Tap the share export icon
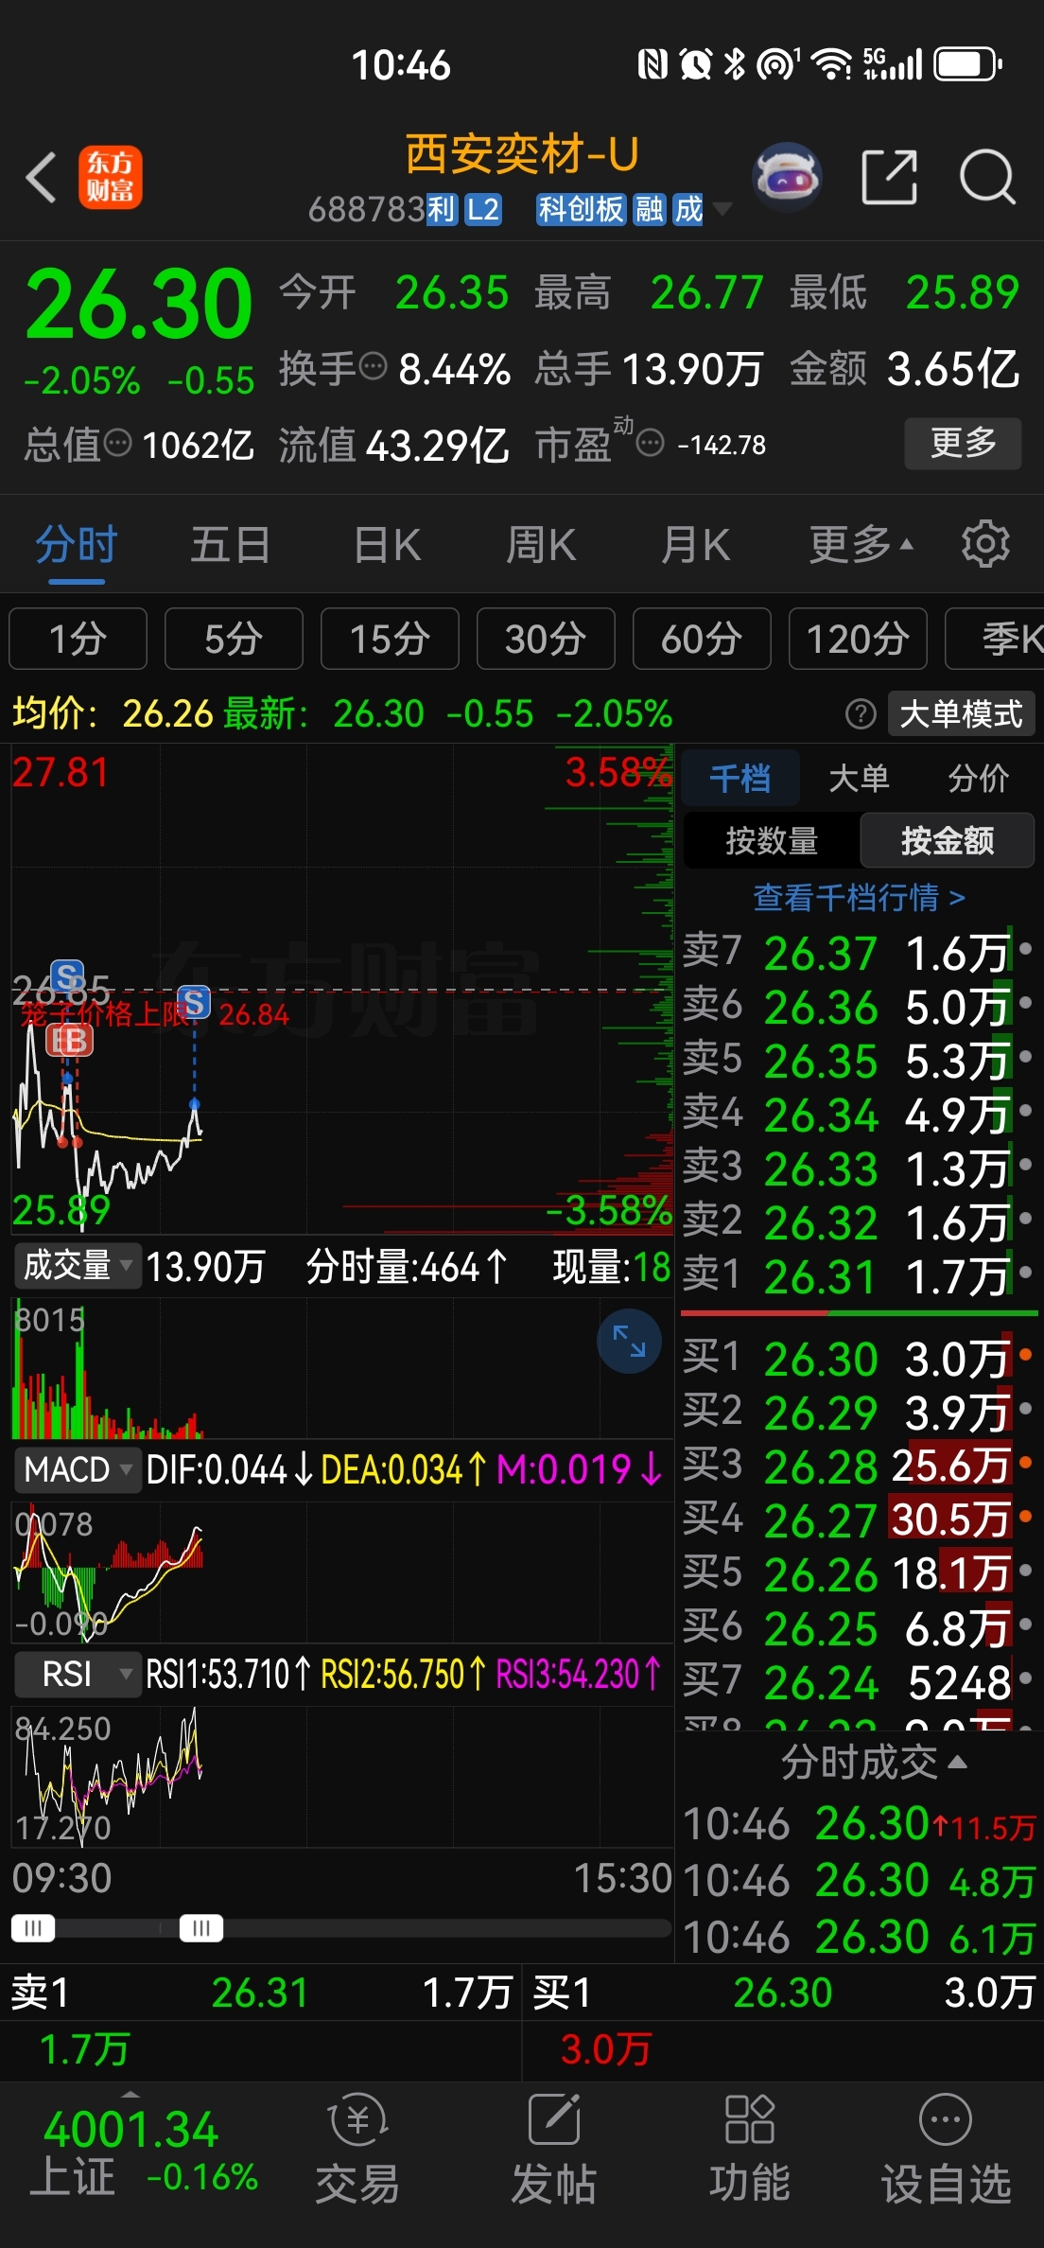 (x=890, y=177)
